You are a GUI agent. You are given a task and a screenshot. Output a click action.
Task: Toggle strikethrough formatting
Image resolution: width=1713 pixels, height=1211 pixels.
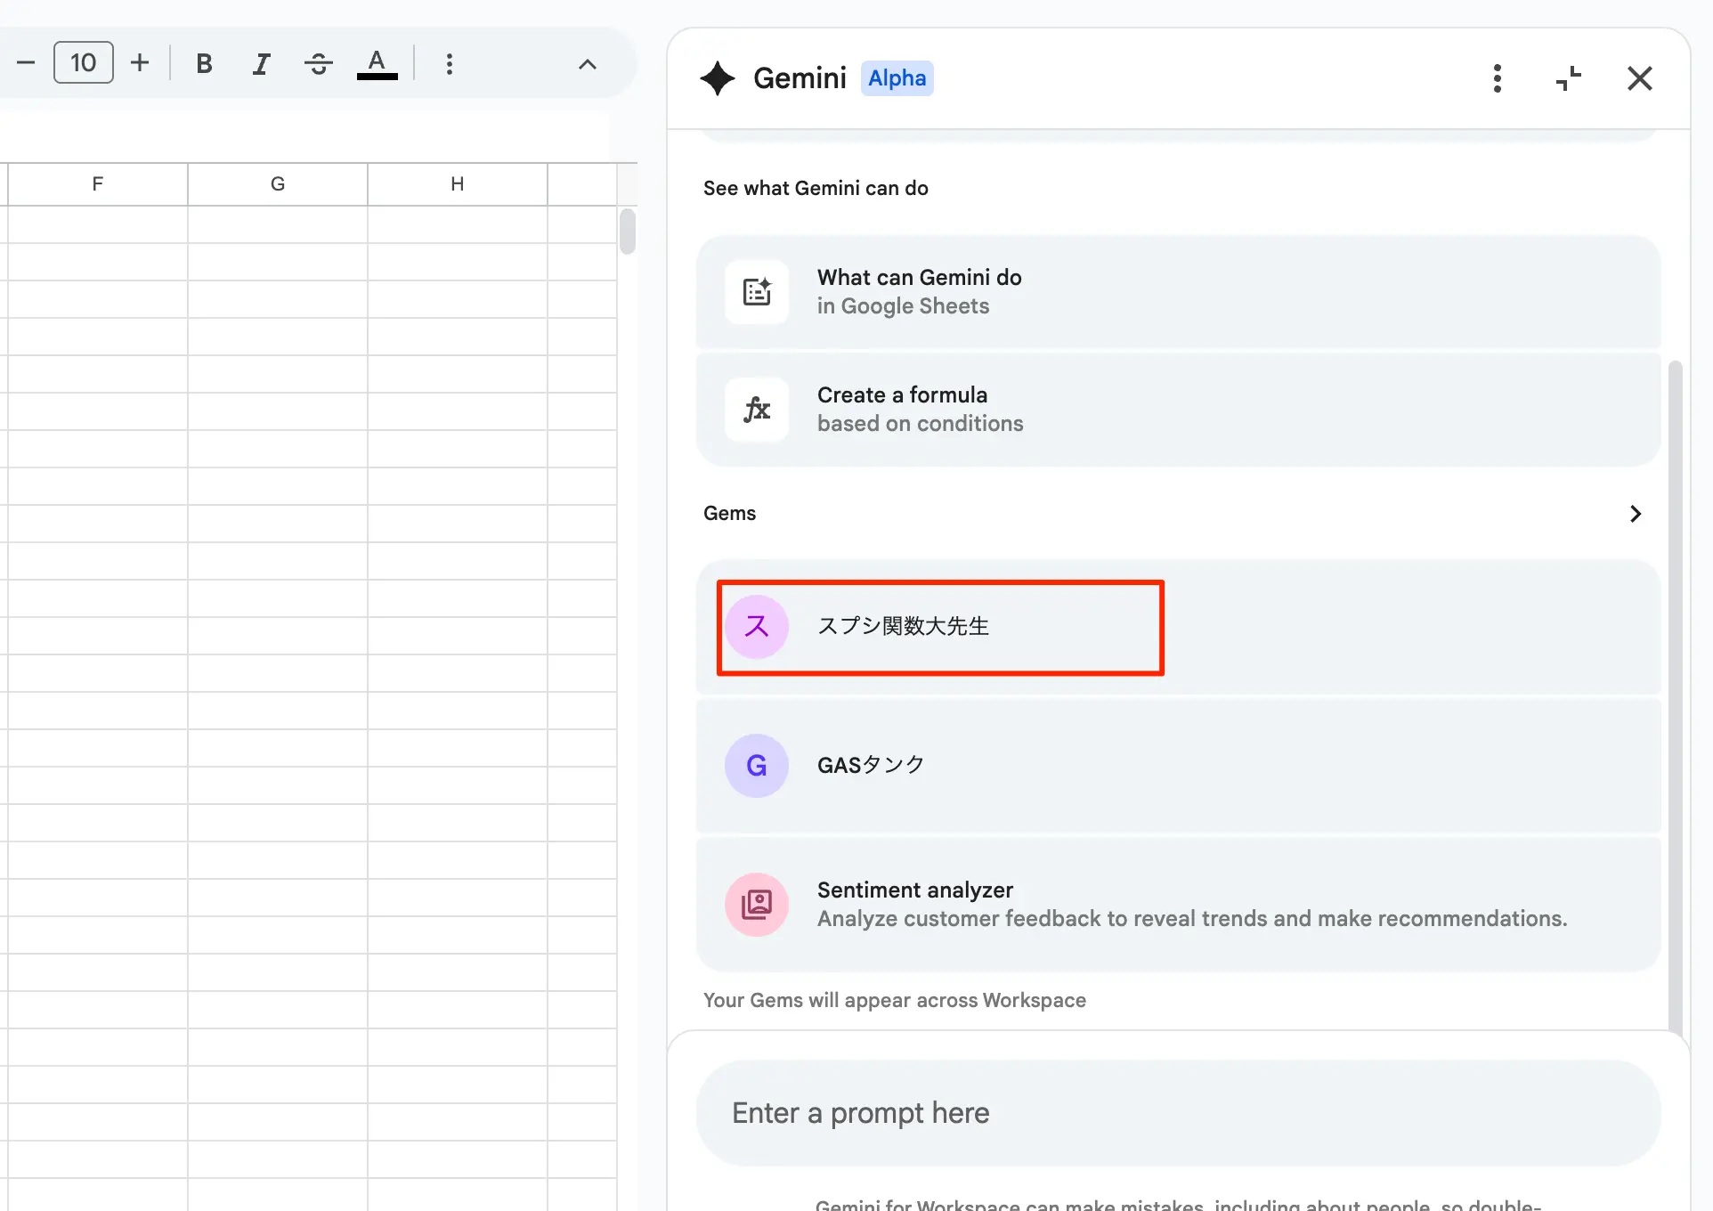pos(318,63)
